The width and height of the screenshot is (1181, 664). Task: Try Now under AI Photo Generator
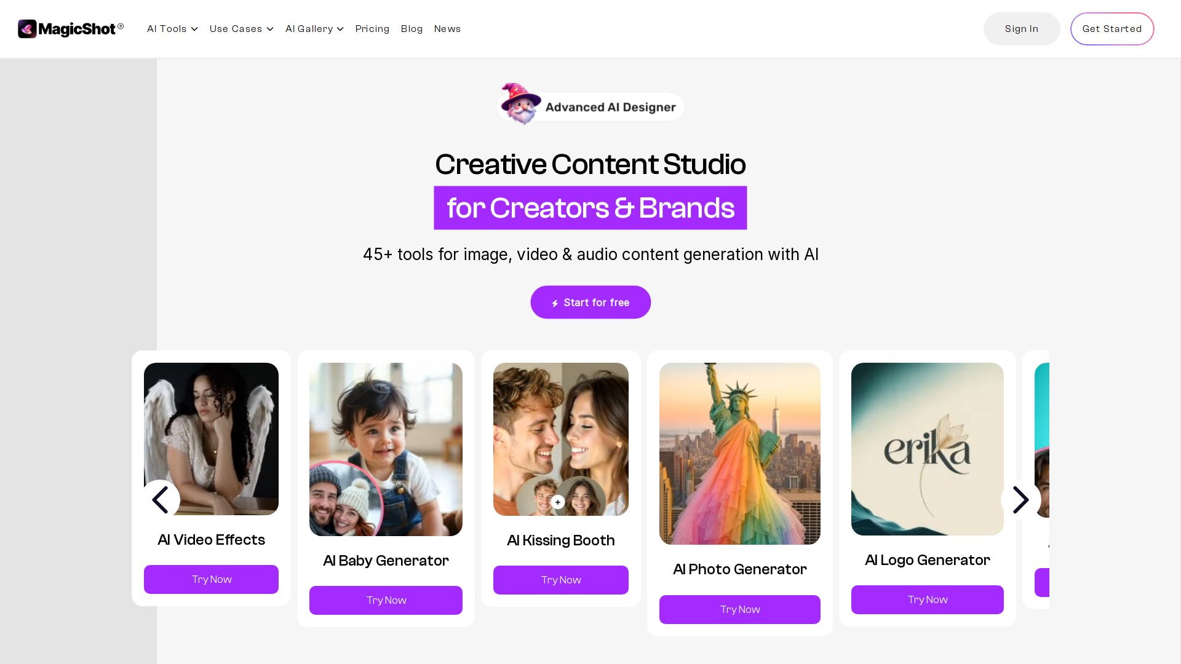point(740,609)
